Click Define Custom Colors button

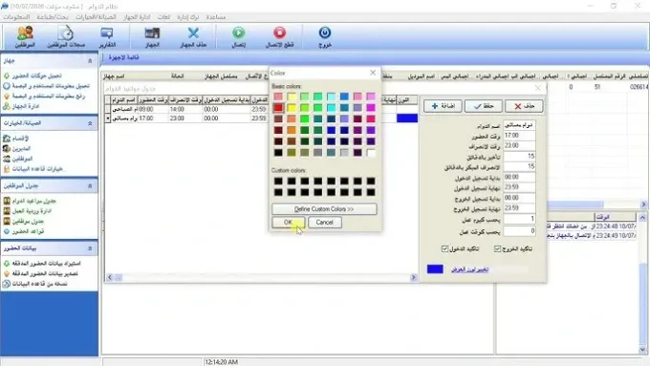tap(324, 209)
